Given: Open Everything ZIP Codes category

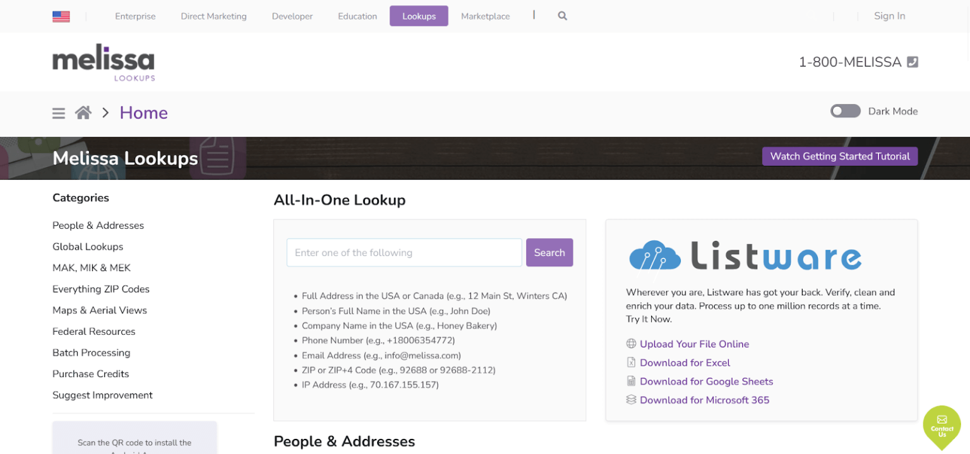Looking at the screenshot, I should point(101,289).
